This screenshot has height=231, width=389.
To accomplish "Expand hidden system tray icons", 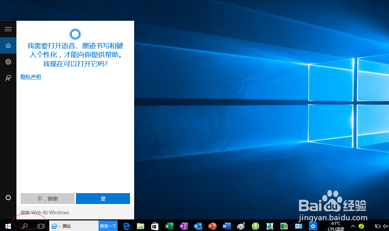I will [x=353, y=226].
